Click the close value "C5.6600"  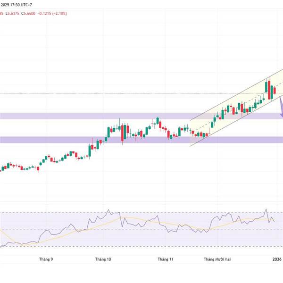click(x=28, y=14)
